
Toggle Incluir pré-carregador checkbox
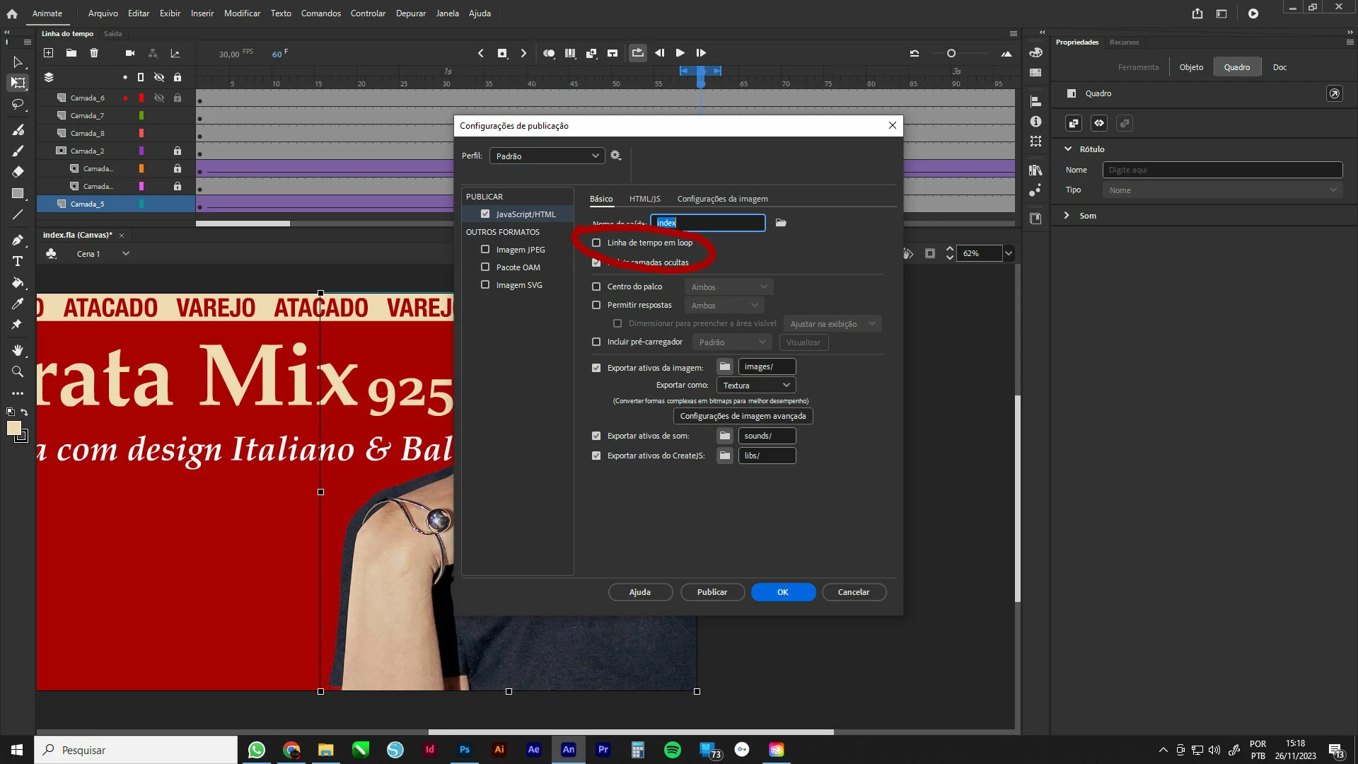coord(596,342)
